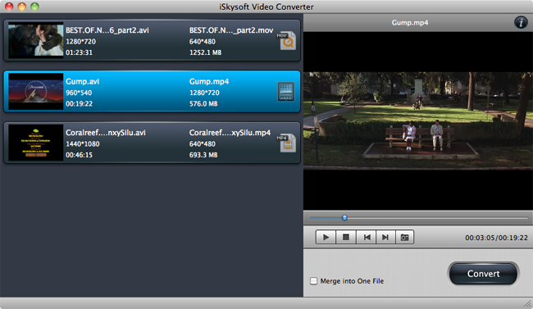Click the window resize grip corner
533x309 pixels.
pos(528,303)
